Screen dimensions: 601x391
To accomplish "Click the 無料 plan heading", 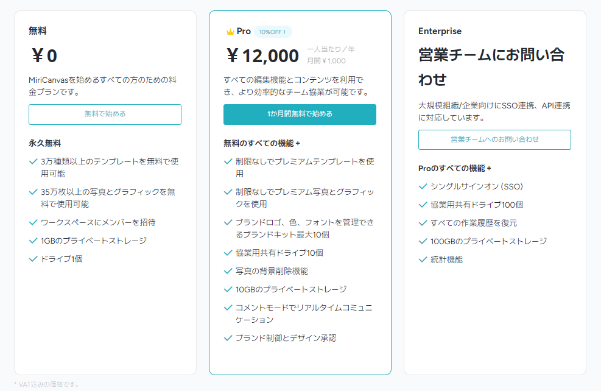I will coord(38,30).
